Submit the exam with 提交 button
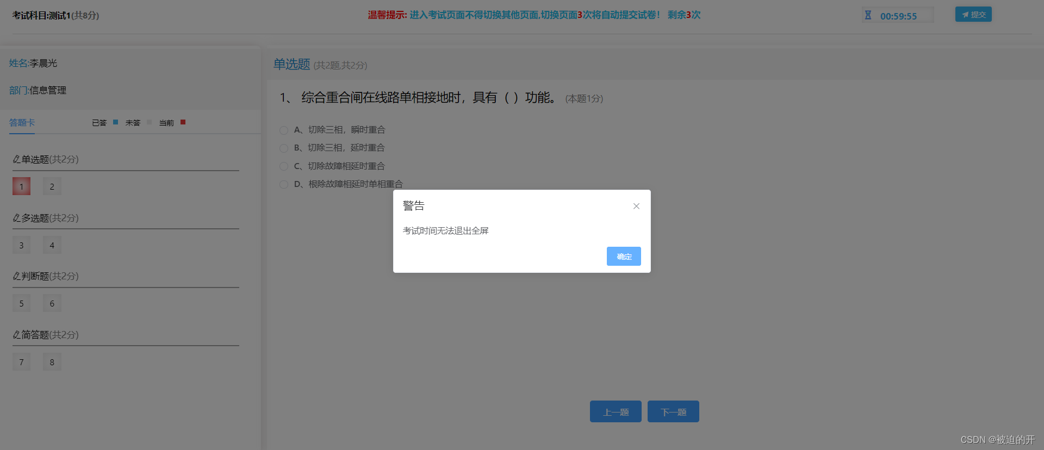Screen dimensions: 1044x450 (973, 15)
